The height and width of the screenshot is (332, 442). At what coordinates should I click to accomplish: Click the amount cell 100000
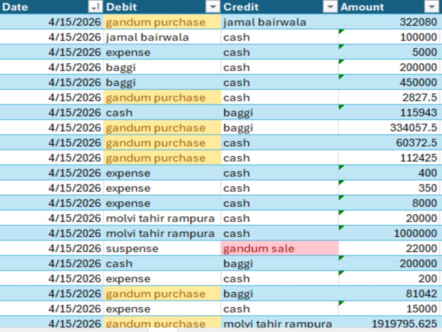pos(389,37)
